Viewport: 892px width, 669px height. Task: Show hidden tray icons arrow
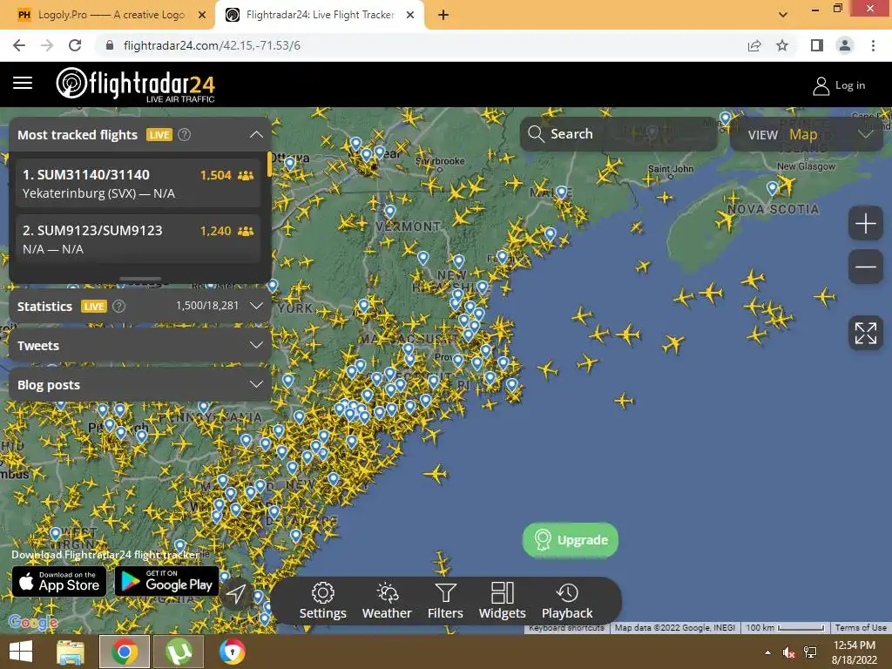click(x=767, y=652)
